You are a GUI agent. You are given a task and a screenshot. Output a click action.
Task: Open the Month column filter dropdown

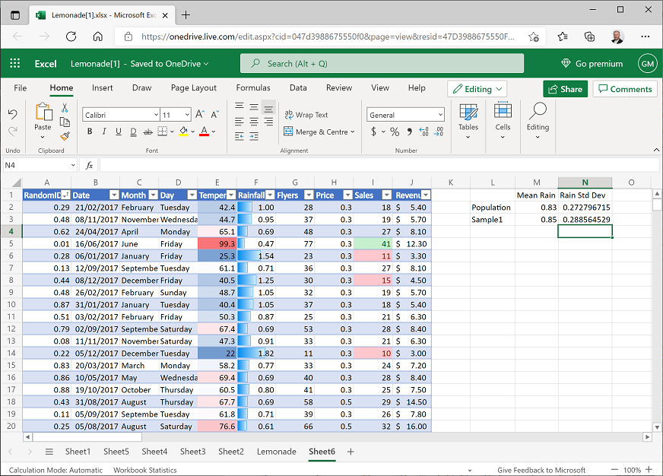point(154,195)
